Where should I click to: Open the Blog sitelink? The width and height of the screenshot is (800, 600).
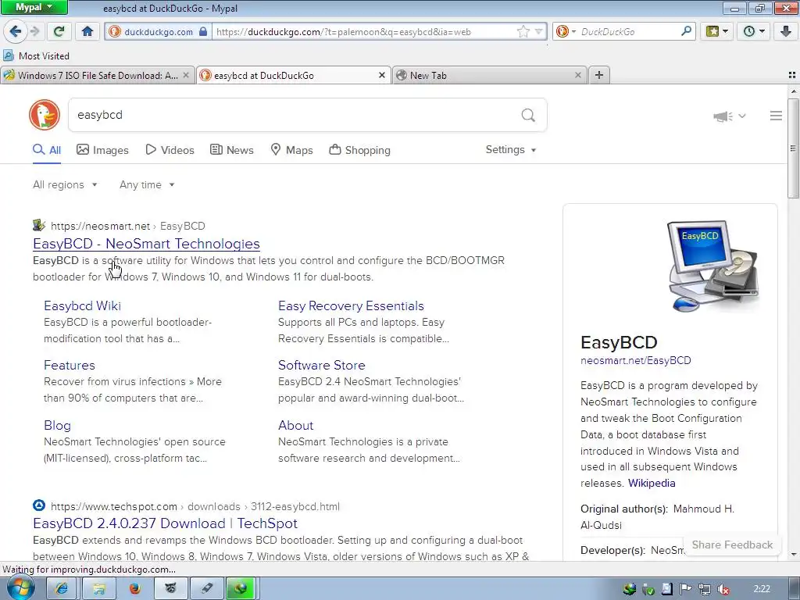(x=57, y=426)
